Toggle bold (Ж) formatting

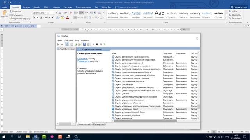coord(34,17)
